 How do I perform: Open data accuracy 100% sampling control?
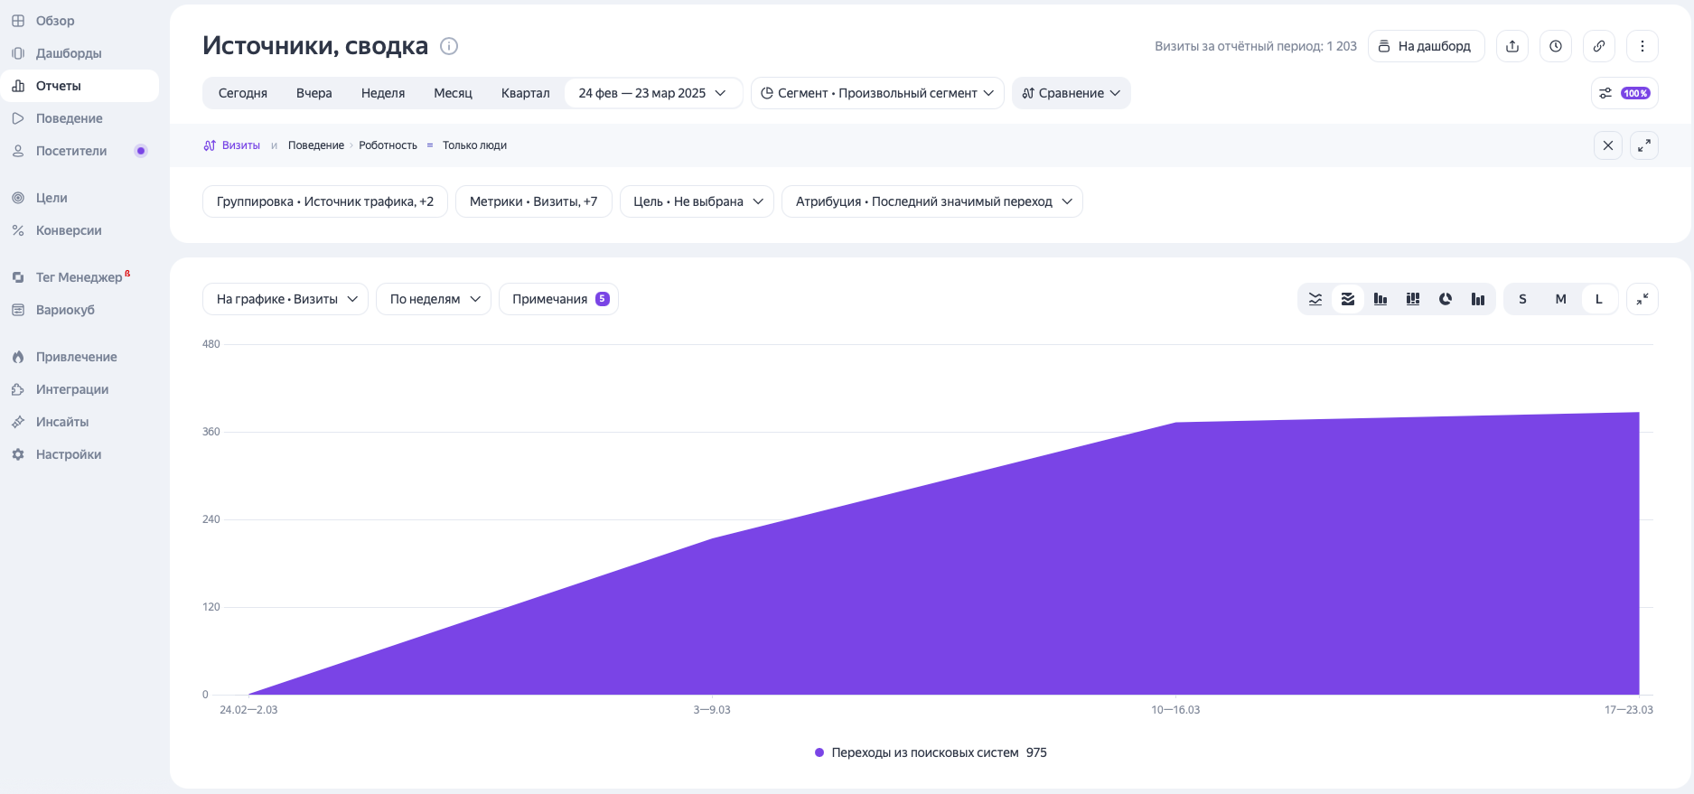(1624, 93)
